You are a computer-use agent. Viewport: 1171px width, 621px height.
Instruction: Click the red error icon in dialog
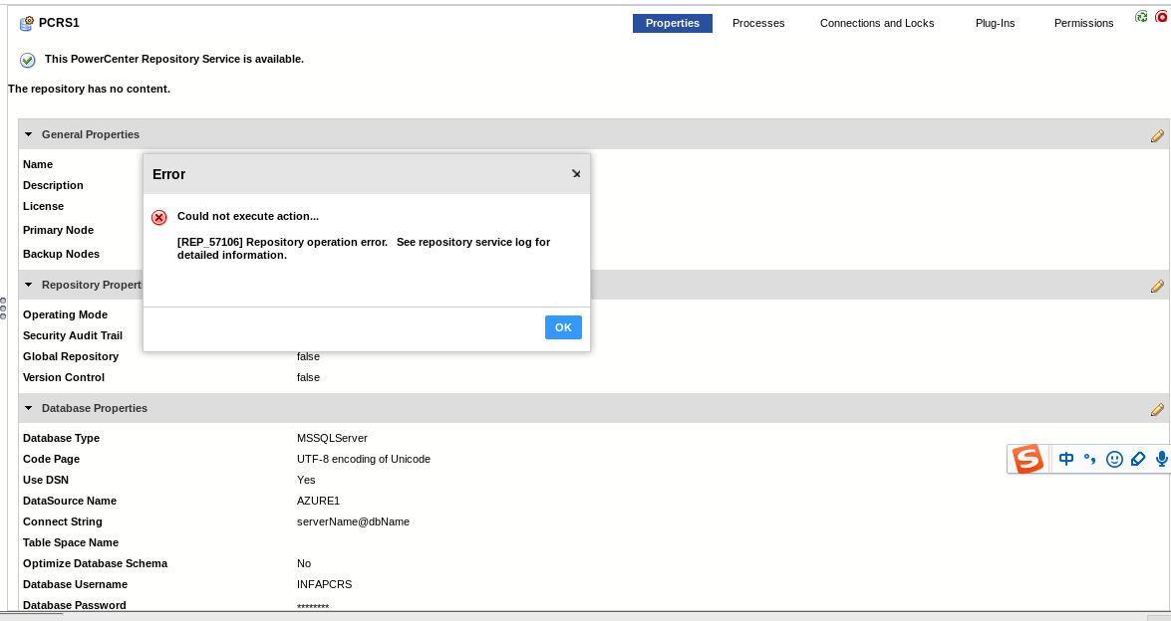tap(159, 217)
